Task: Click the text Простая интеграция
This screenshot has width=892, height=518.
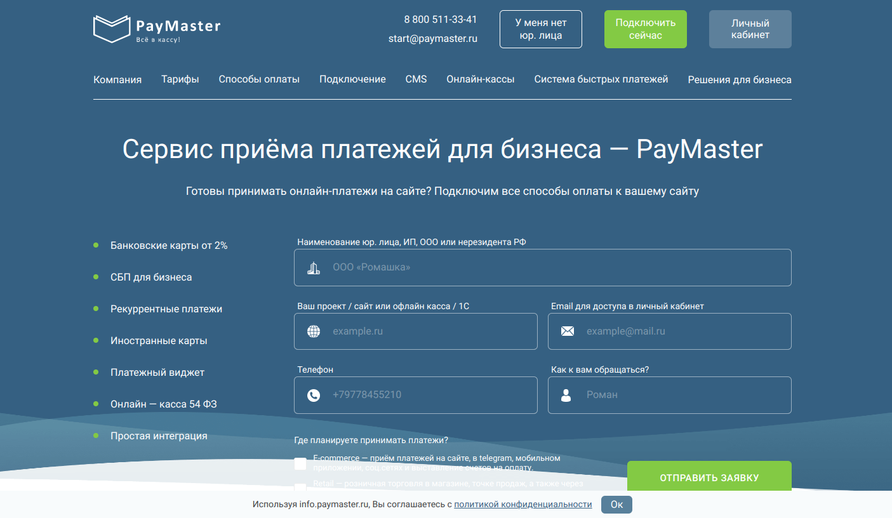Action: click(159, 436)
